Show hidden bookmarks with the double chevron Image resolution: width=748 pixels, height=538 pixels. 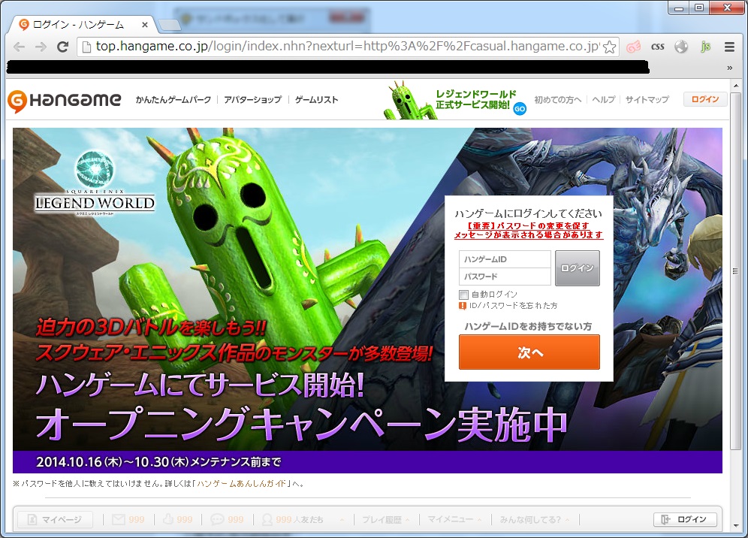coord(729,68)
